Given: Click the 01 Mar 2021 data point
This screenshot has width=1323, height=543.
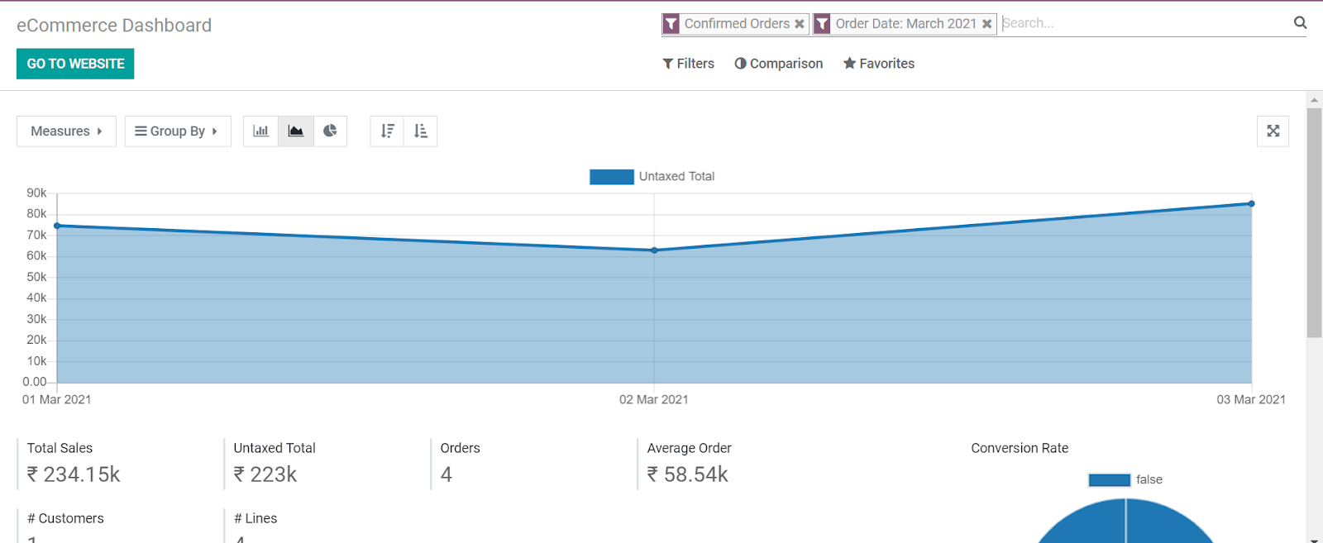Looking at the screenshot, I should tap(57, 226).
